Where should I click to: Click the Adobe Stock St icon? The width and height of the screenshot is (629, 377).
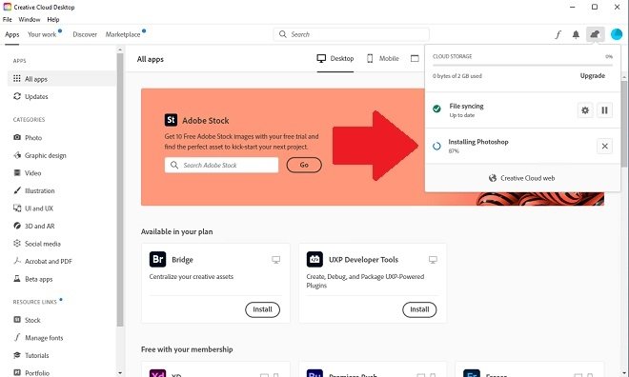171,120
